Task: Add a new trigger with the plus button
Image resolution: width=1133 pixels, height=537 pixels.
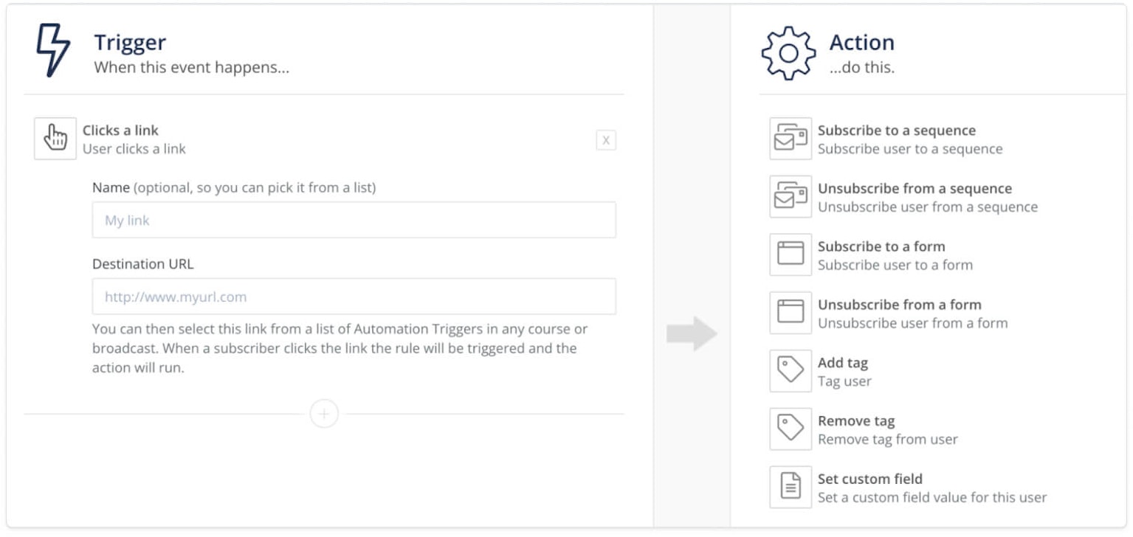Action: click(323, 414)
